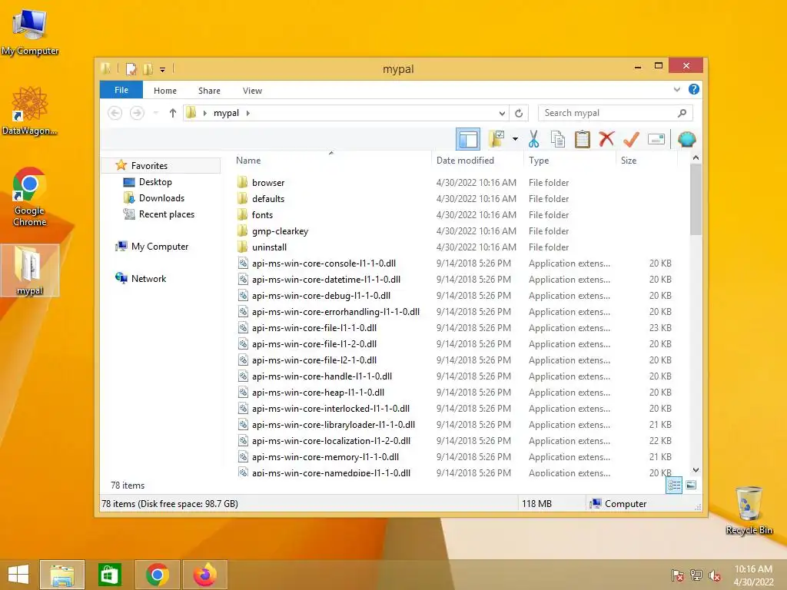Image resolution: width=787 pixels, height=590 pixels.
Task: Select api-ms-win-core-memory-l1-1-0.dll
Action: (325, 456)
